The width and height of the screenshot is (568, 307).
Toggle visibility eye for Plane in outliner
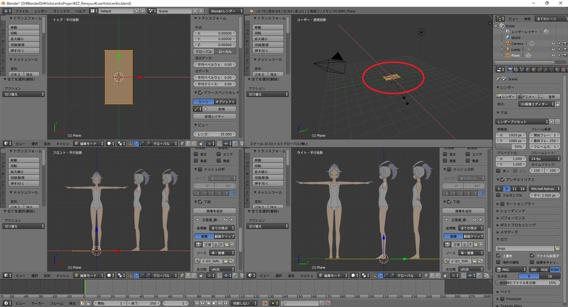(553, 55)
